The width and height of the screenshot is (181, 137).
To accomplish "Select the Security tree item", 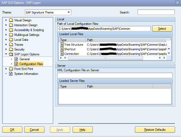I will [19, 49].
